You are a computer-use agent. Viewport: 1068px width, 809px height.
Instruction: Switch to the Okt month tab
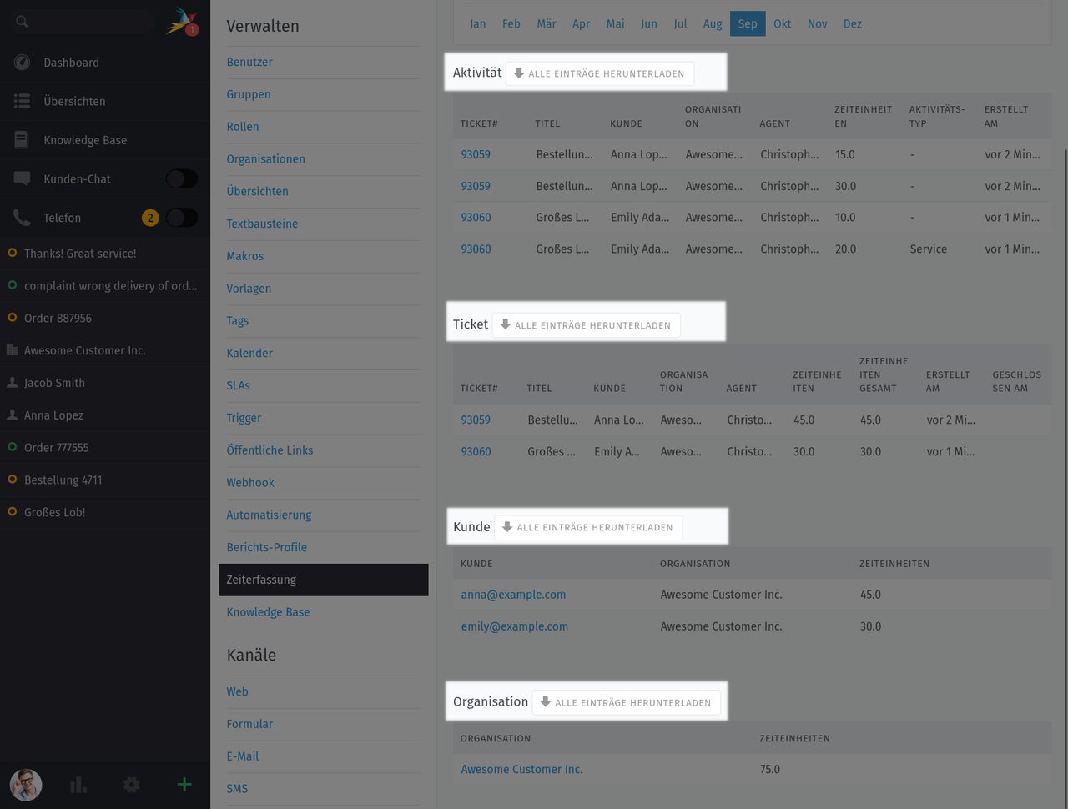click(782, 23)
